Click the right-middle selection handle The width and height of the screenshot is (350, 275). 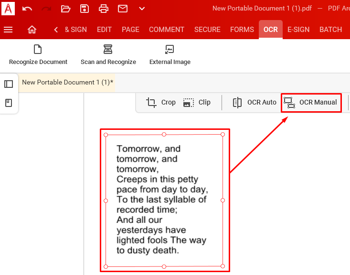[223, 200]
